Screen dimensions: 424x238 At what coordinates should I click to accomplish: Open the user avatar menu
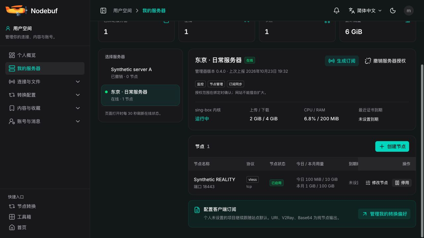pos(409,11)
